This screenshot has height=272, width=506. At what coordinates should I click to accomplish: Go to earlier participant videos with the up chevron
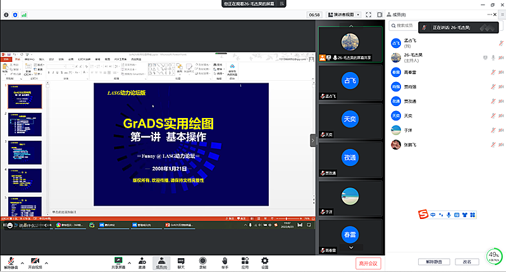tap(351, 26)
